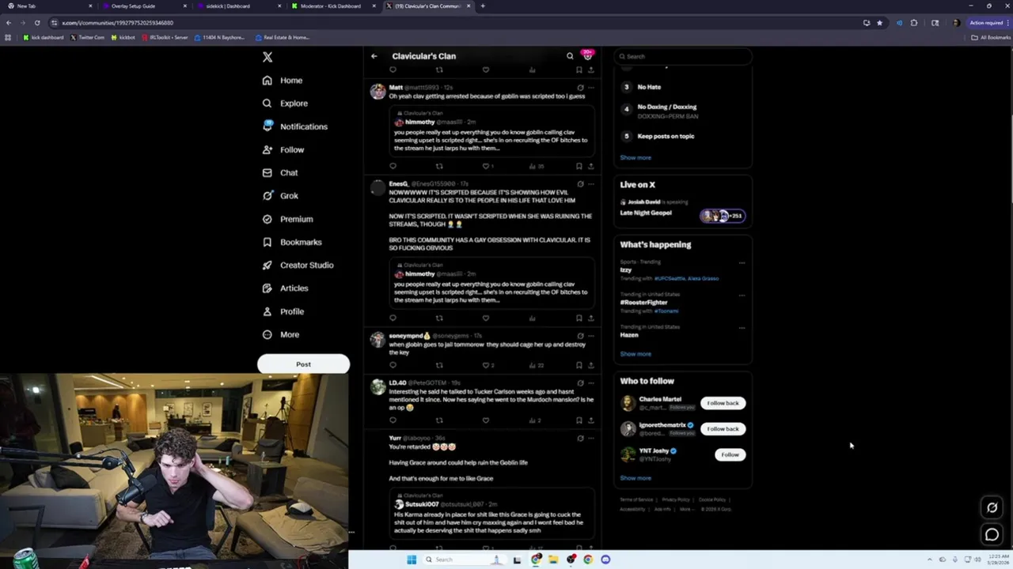Go back from Clavicular's Clan
The width and height of the screenshot is (1013, 569).
[374, 56]
